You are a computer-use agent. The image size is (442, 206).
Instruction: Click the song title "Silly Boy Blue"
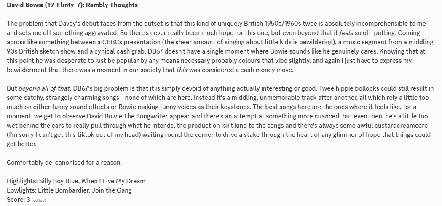coord(65,181)
